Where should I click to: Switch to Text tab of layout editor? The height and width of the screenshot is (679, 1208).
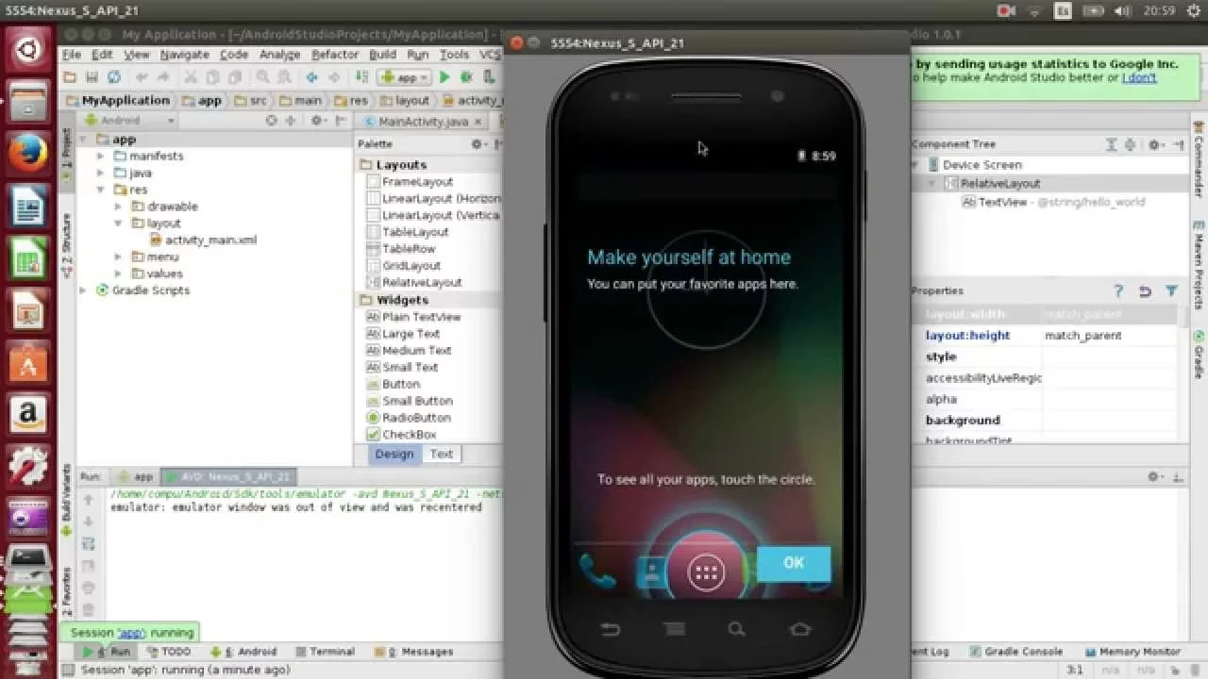tap(442, 454)
